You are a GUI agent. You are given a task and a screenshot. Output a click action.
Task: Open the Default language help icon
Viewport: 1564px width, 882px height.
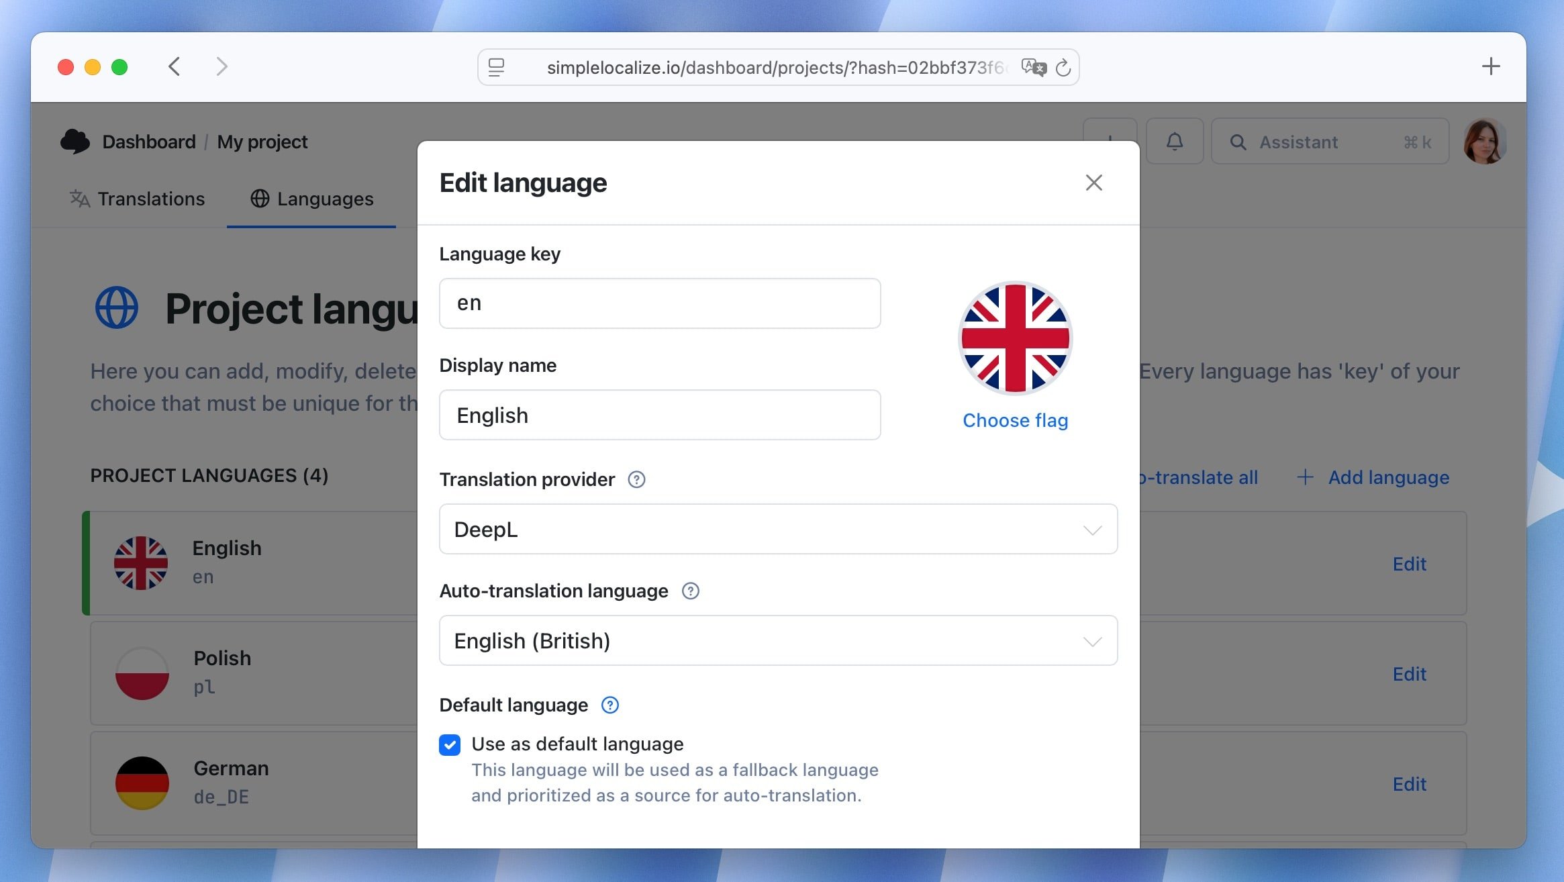[x=609, y=705]
